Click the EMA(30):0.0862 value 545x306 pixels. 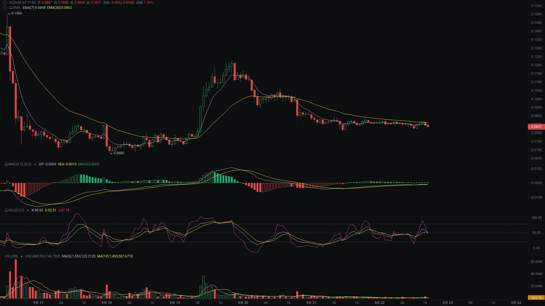pos(59,8)
